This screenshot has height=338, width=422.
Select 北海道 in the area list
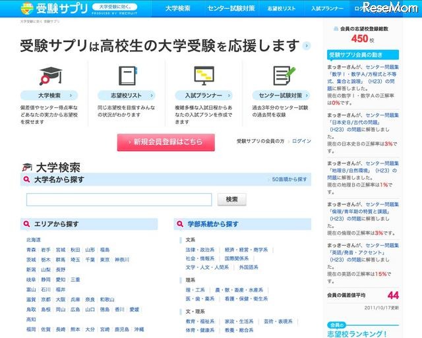[34, 240]
